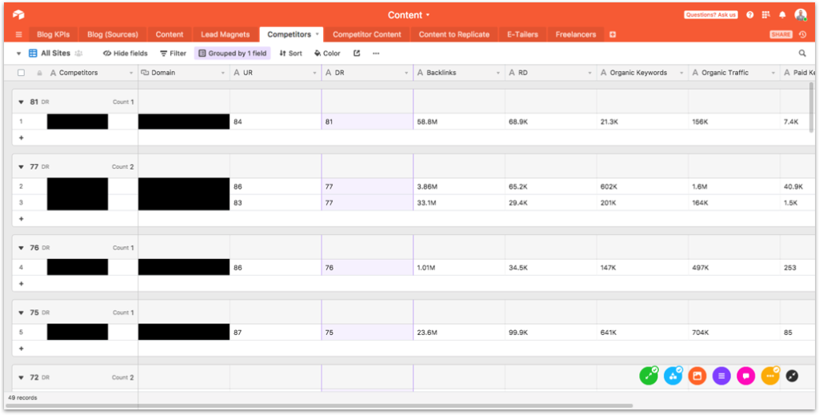The image size is (819, 415).
Task: Click Questions? Ask us link
Action: [711, 15]
